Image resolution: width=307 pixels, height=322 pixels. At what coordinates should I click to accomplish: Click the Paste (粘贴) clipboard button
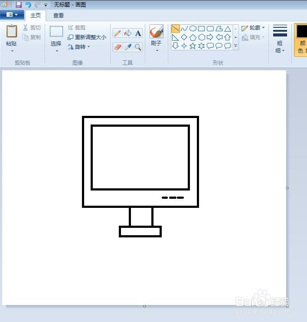pos(12,35)
